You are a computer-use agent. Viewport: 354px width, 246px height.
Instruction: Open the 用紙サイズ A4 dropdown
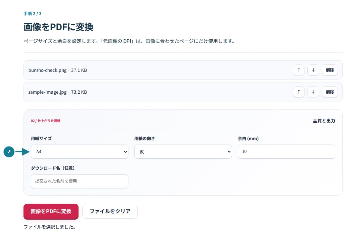[x=79, y=152]
